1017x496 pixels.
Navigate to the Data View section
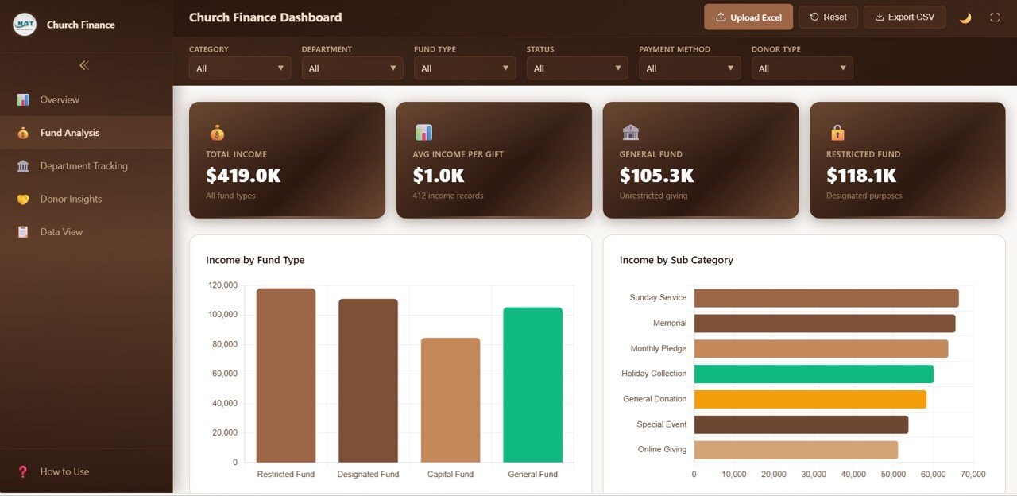coord(61,231)
